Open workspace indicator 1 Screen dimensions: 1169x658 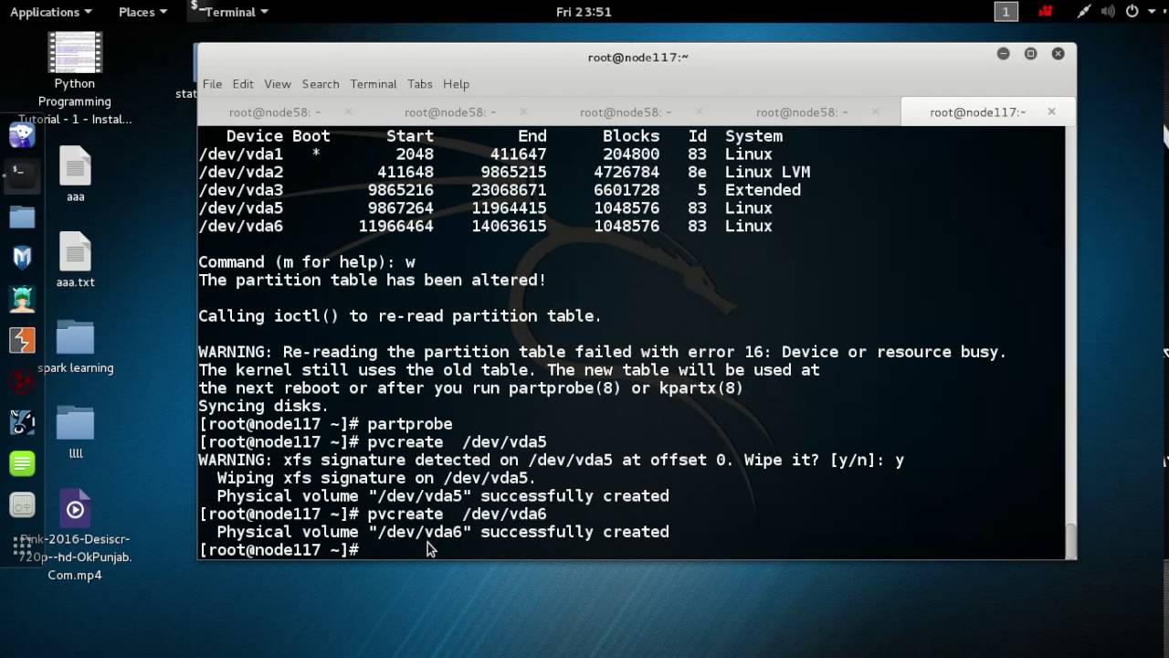1006,12
